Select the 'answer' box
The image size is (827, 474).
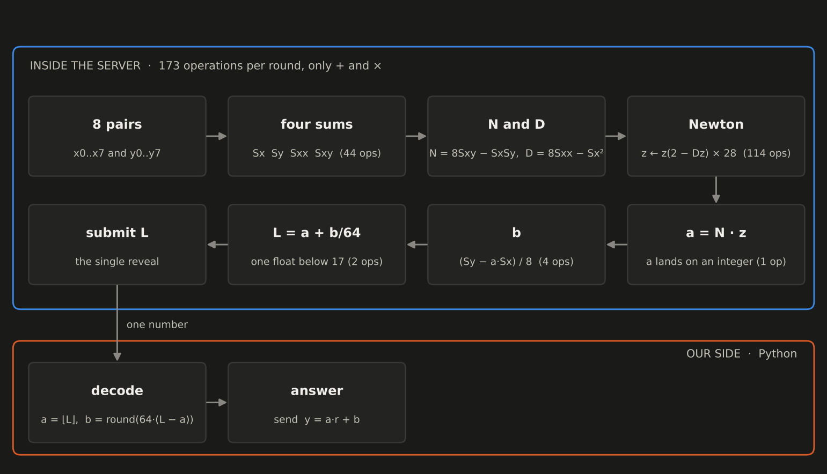pos(317,403)
